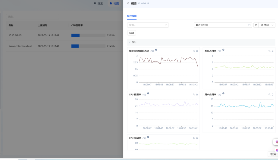Click the CPU 空闲率 chart title
The width and height of the screenshot is (278, 160).
(135, 138)
